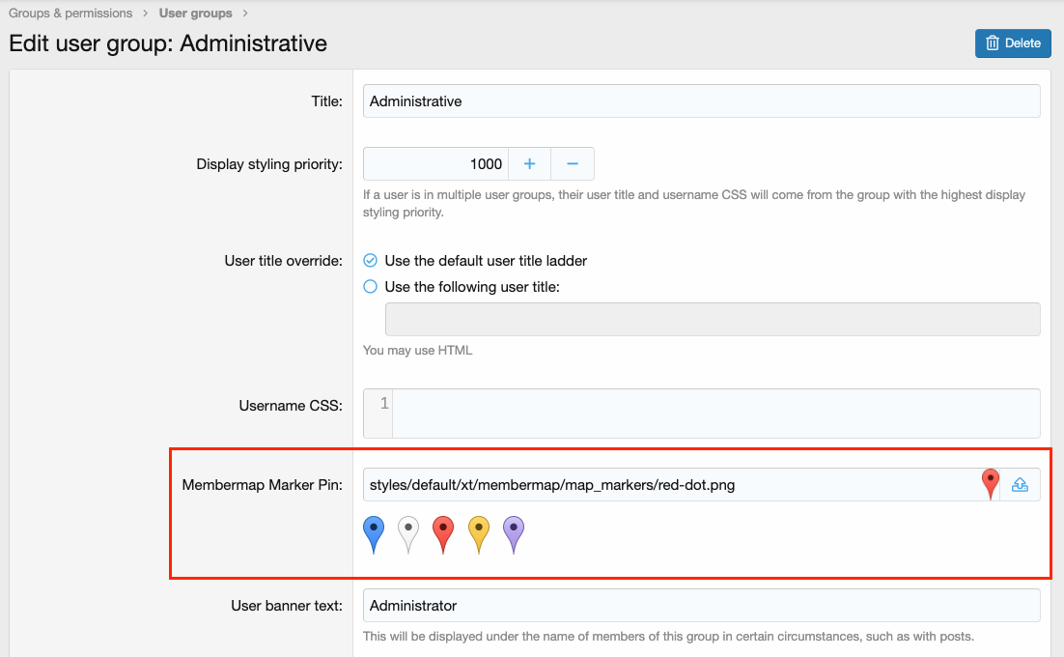Image resolution: width=1064 pixels, height=657 pixels.
Task: Go to User groups breadcrumb
Action: (x=195, y=14)
